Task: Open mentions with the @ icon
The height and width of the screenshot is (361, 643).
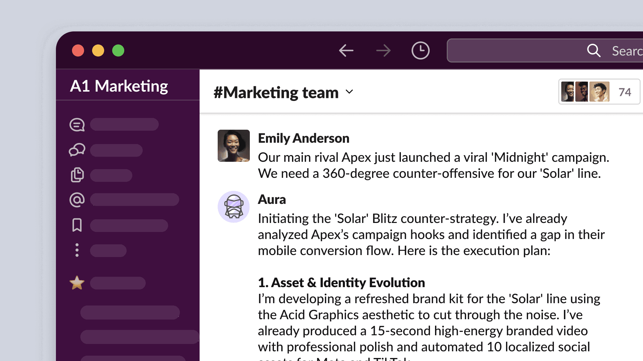Action: 77,200
